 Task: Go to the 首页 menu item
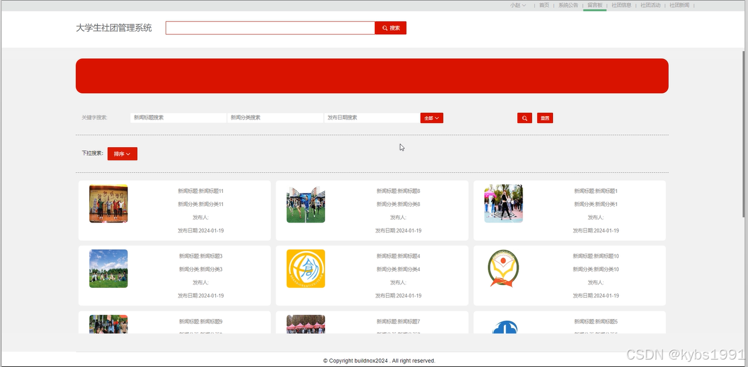(544, 5)
